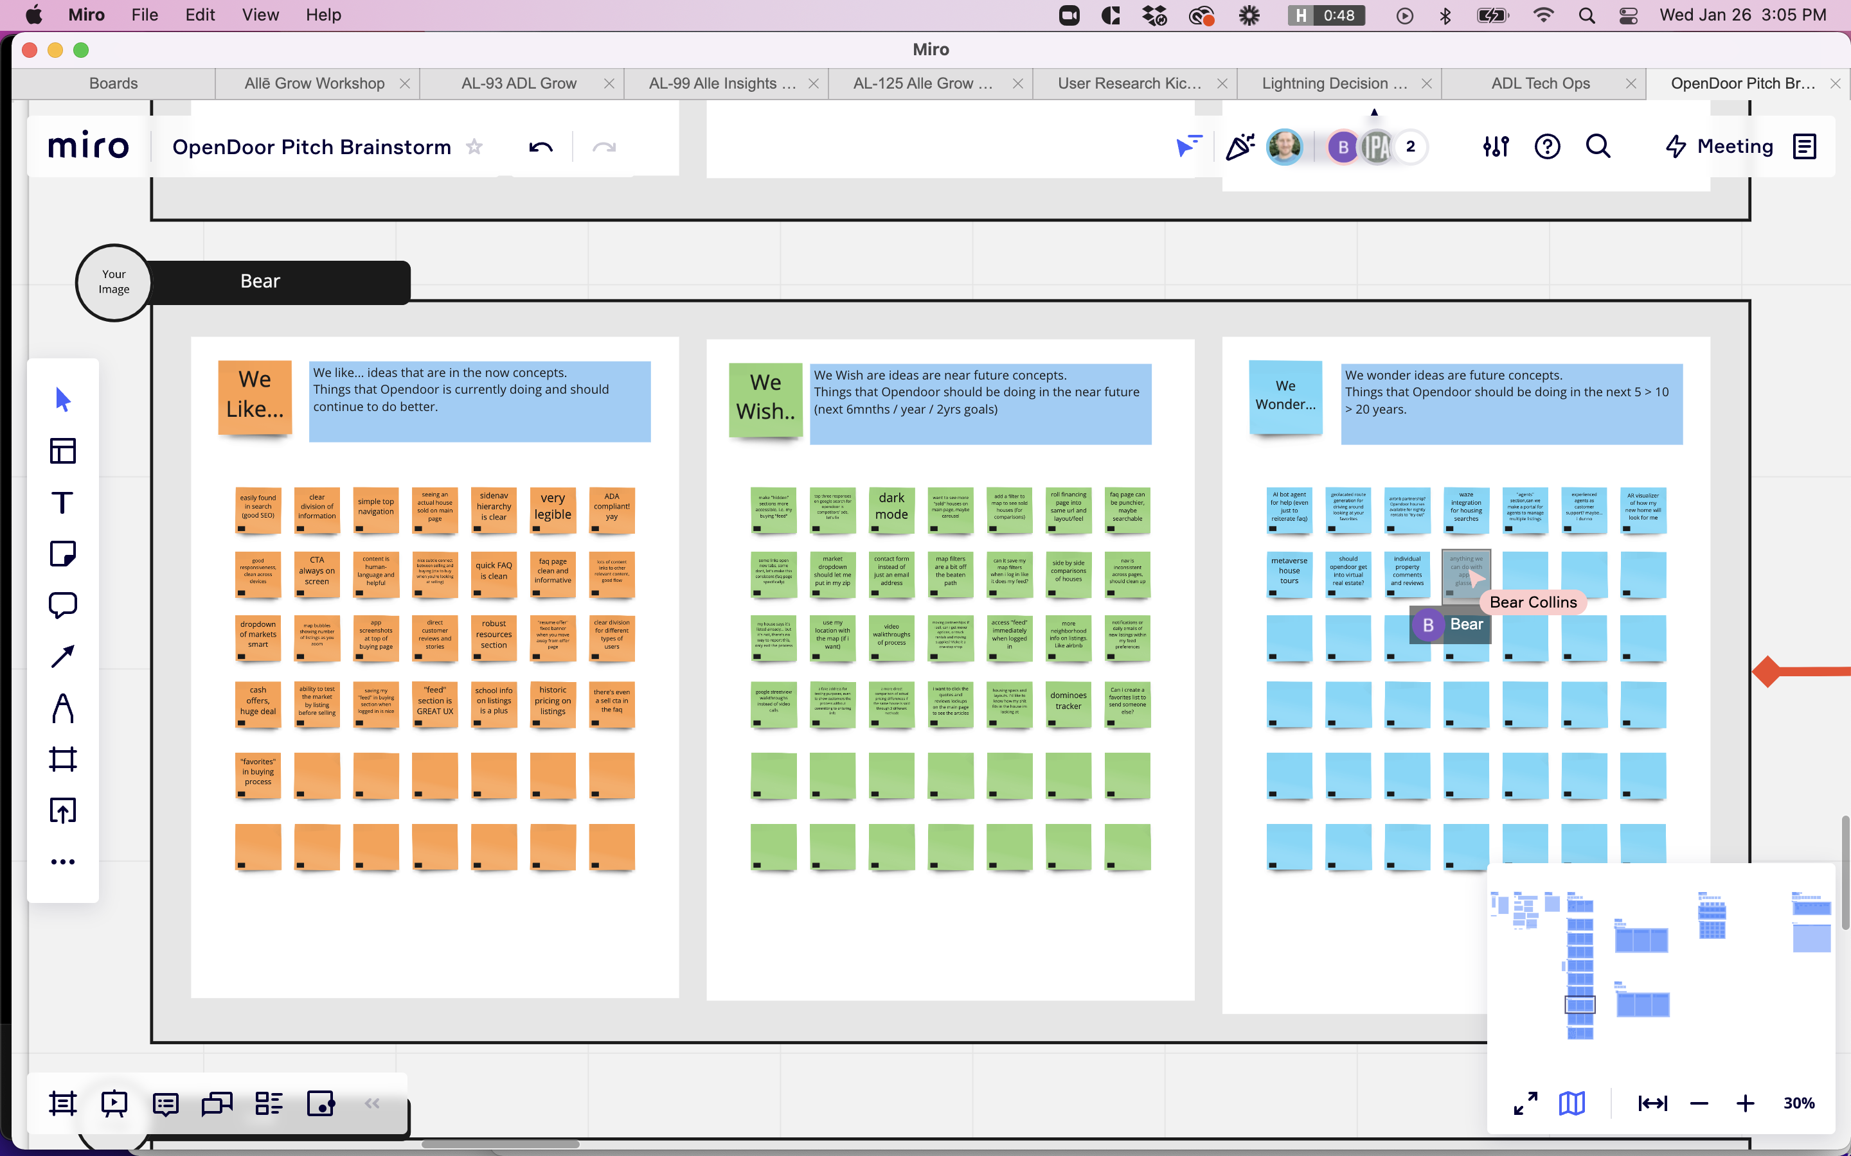Image resolution: width=1851 pixels, height=1156 pixels.
Task: Open the Upload tool
Action: click(x=63, y=810)
